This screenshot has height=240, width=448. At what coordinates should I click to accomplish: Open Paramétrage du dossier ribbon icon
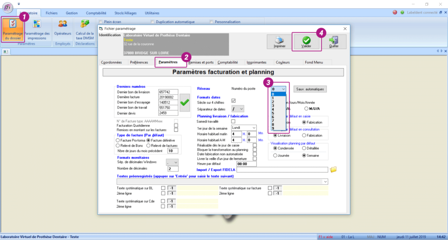click(x=12, y=29)
